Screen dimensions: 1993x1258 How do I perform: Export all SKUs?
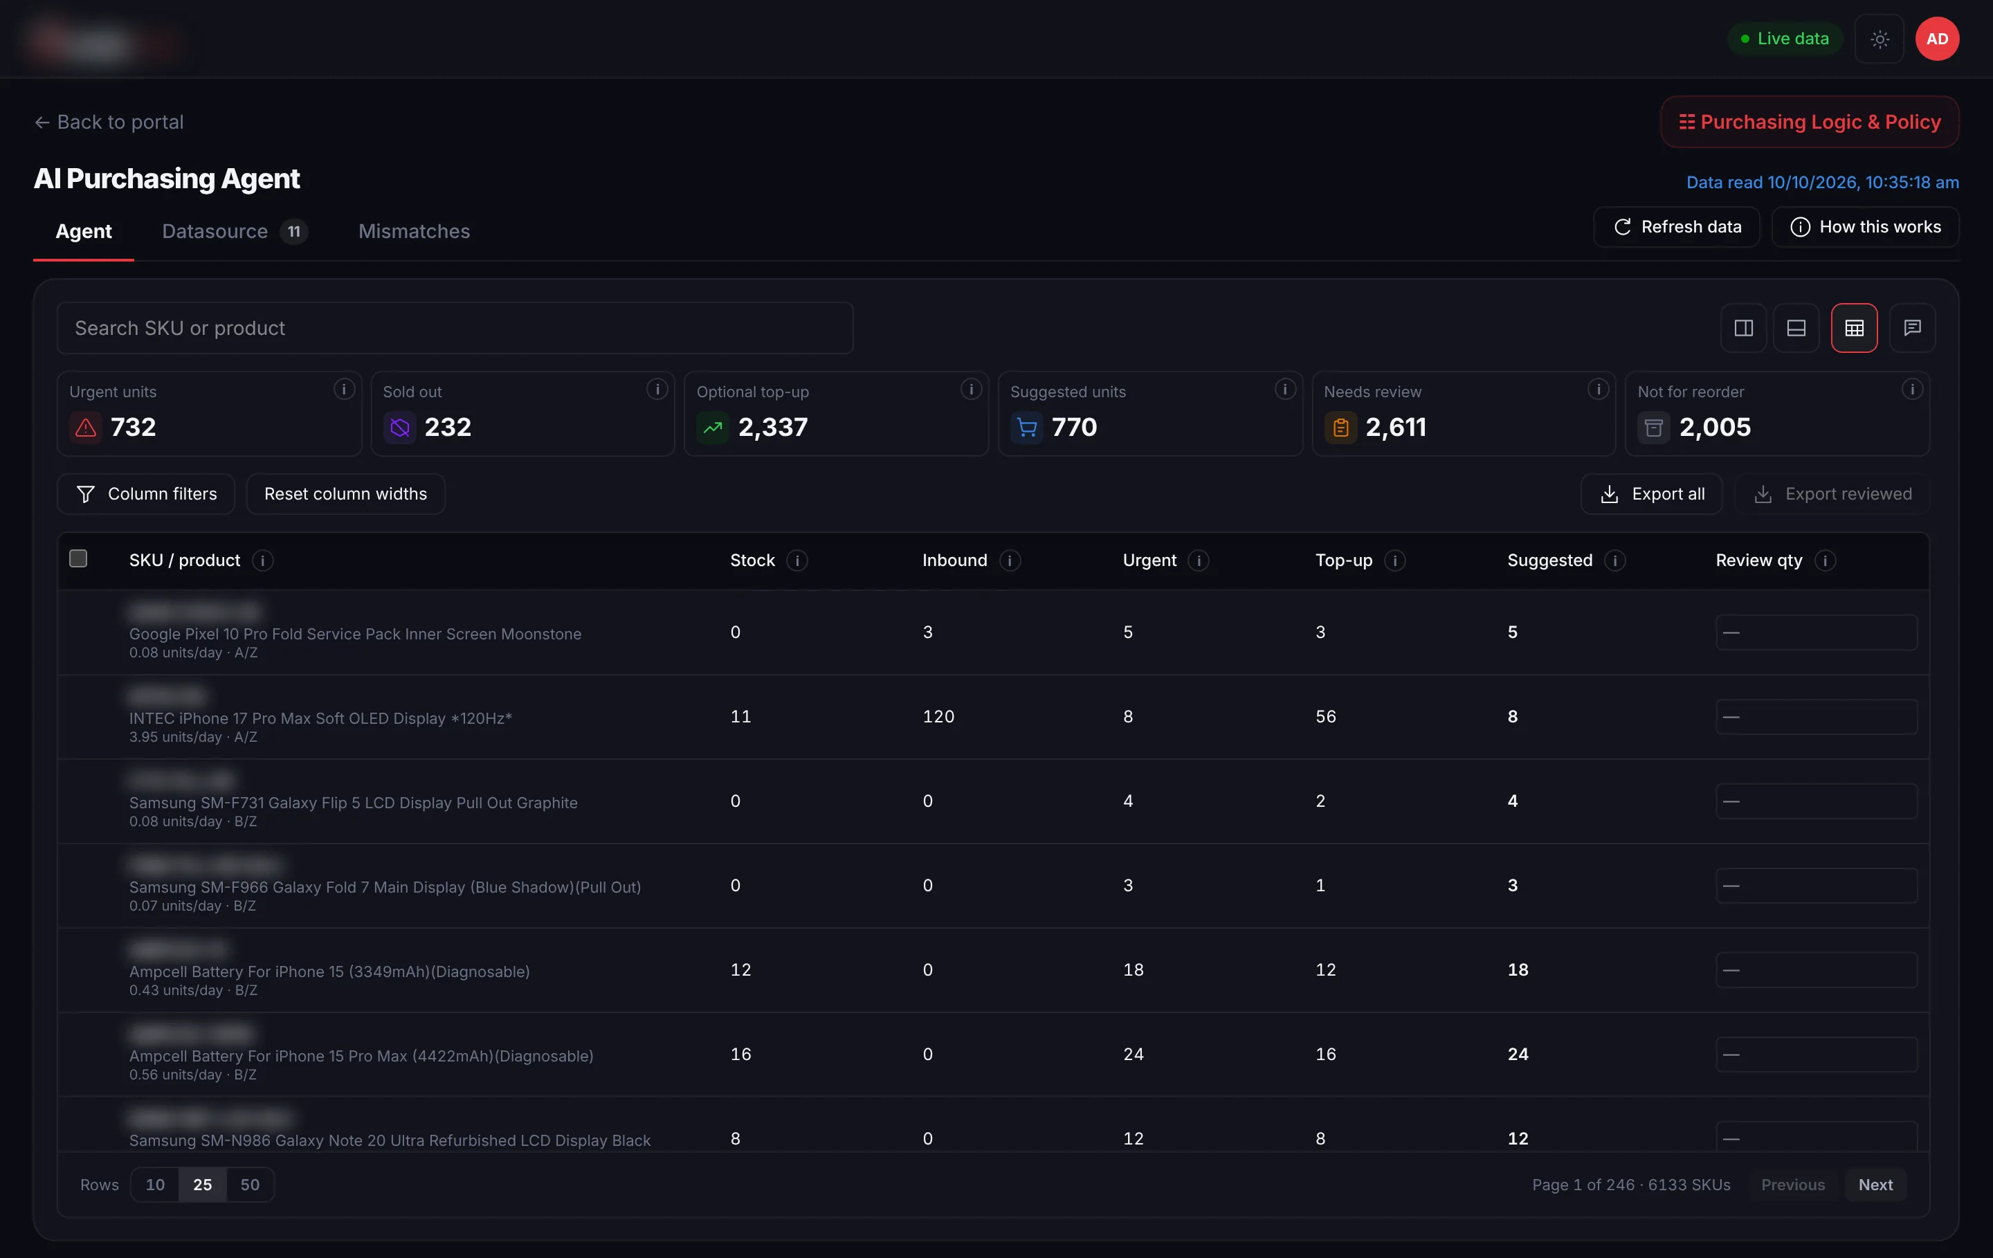(1651, 494)
